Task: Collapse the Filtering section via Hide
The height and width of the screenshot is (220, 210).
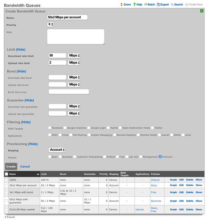Action: pos(26,122)
